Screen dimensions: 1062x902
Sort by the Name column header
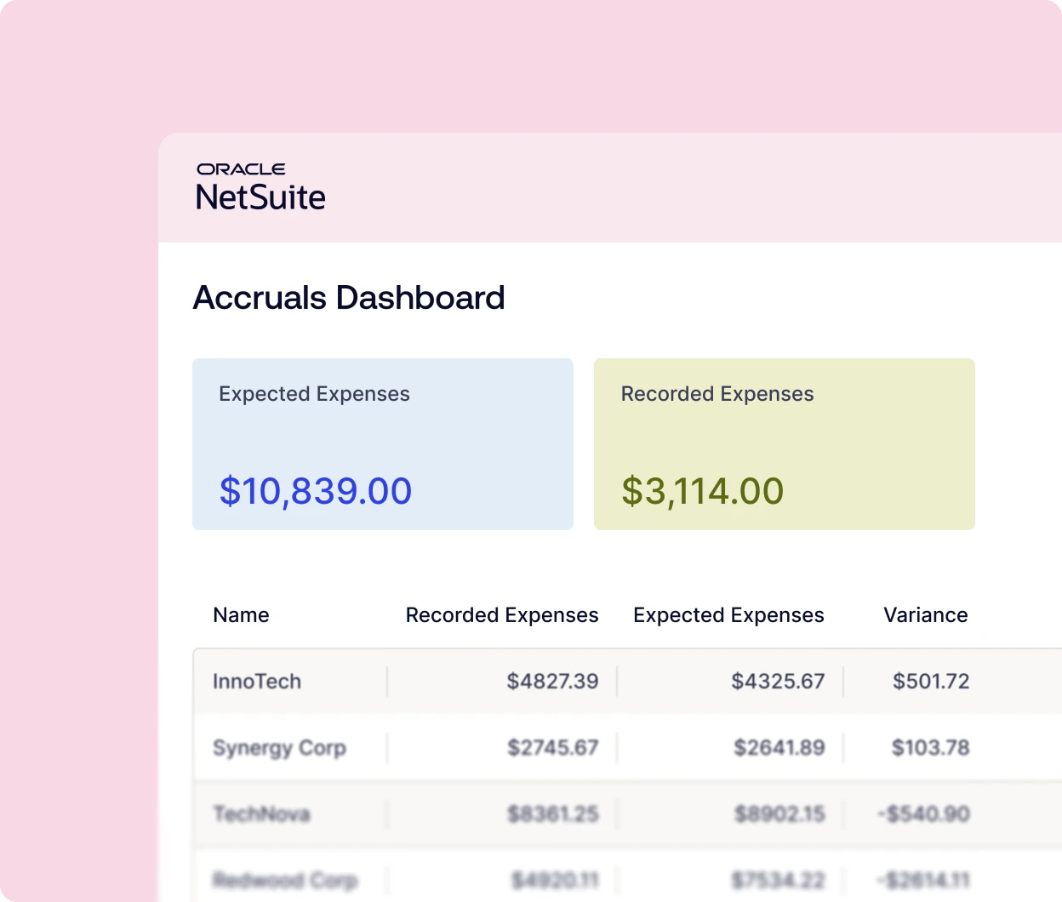point(241,615)
